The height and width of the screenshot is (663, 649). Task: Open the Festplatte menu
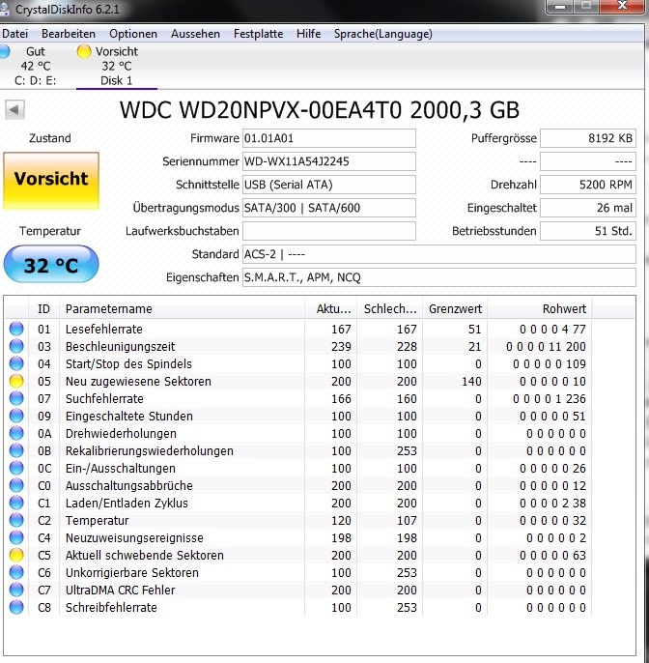[x=258, y=34]
